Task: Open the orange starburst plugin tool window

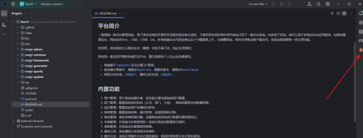Action: click(360, 50)
